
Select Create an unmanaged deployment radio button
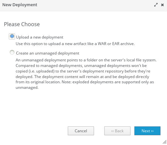coord(12,52)
